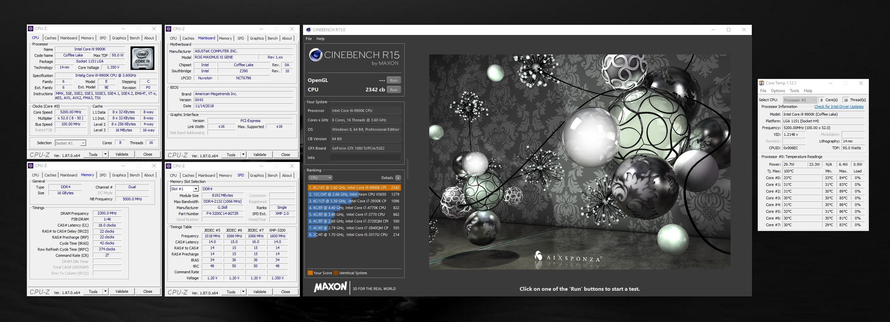Click the Cinebench title bar app icon

point(308,30)
